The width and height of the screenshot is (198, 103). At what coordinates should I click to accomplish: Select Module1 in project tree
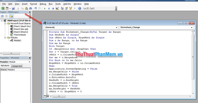(x=18, y=40)
